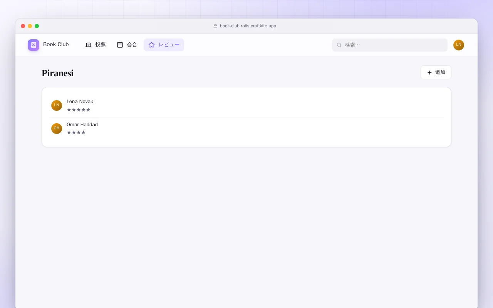Viewport: 493px width, 308px height.
Task: Click Lena Novak's avatar in reviews
Action: coord(57,105)
